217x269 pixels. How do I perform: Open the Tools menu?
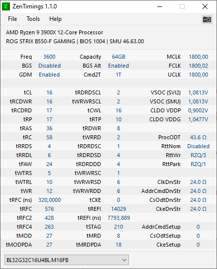point(33,19)
